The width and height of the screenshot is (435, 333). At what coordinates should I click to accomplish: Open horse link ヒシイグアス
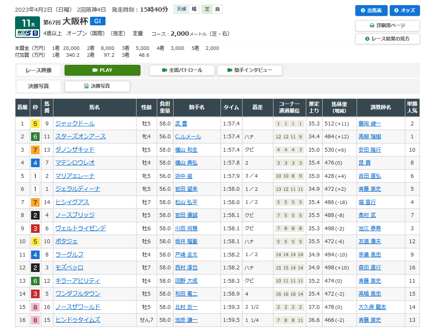pos(72,202)
